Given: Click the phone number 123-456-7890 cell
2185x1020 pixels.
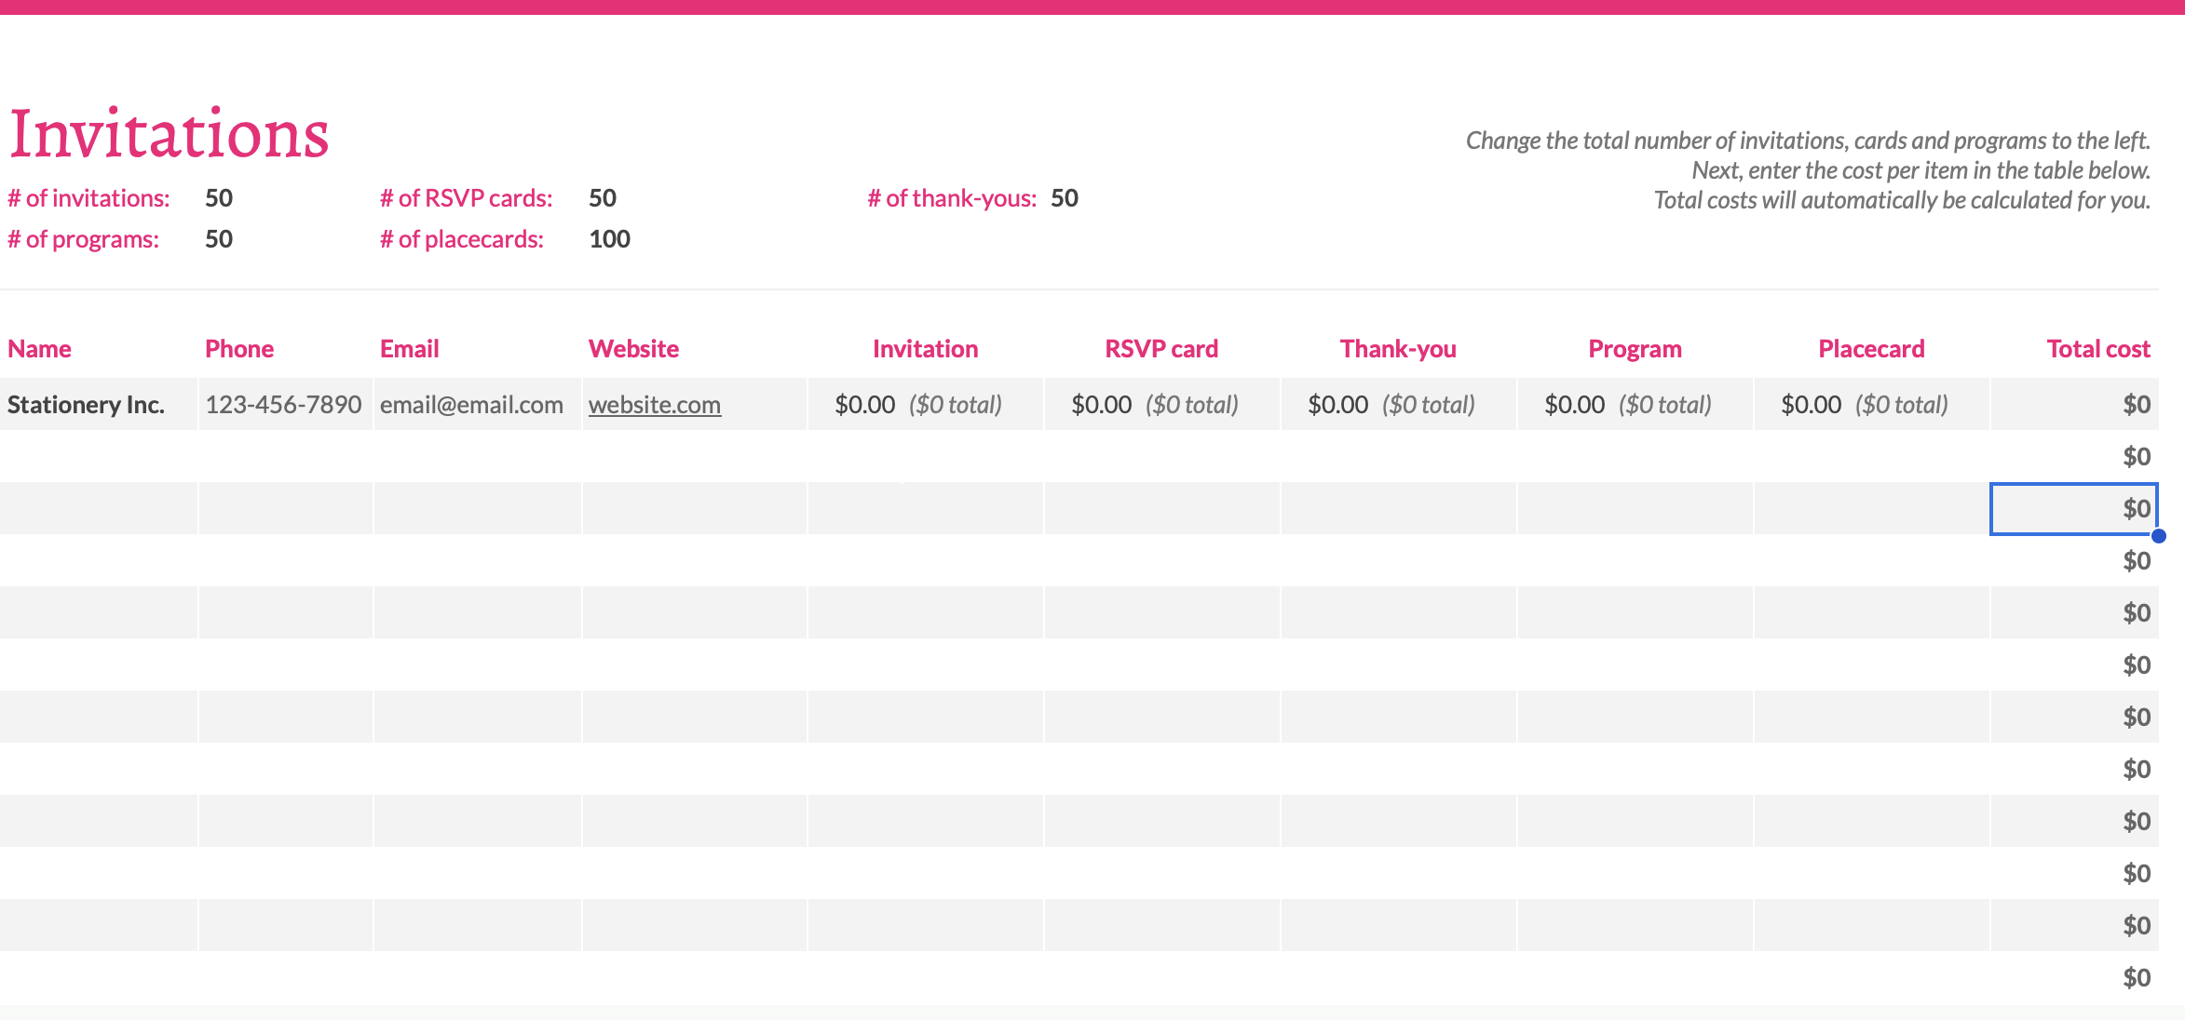Looking at the screenshot, I should (x=283, y=405).
